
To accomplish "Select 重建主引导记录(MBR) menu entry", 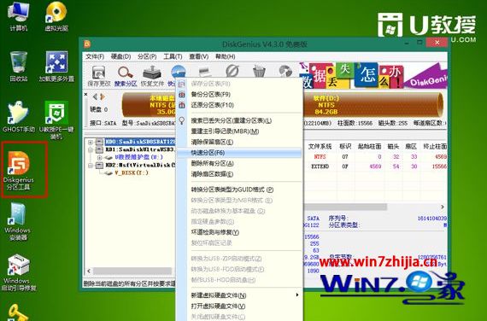I will pos(239,131).
